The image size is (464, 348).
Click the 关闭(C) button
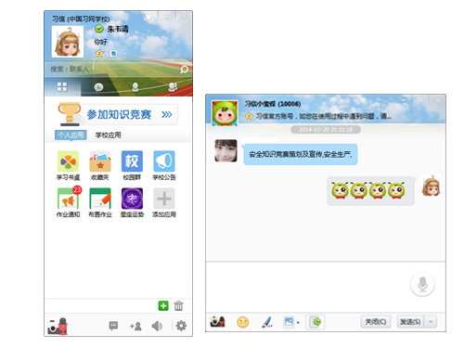376,322
